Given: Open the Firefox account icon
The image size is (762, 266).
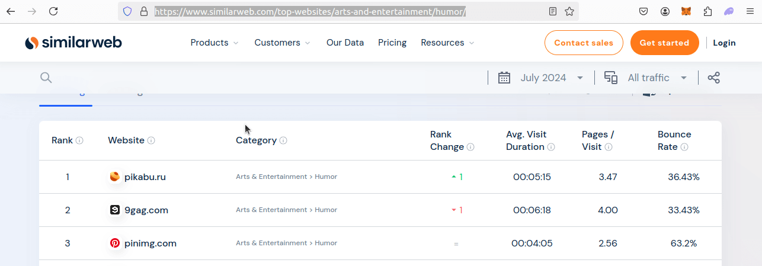Looking at the screenshot, I should pos(665,11).
